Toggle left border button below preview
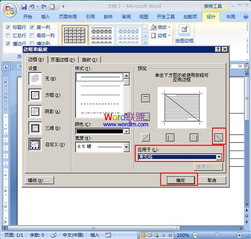Viewport: 251px width, 239px height. click(170, 138)
